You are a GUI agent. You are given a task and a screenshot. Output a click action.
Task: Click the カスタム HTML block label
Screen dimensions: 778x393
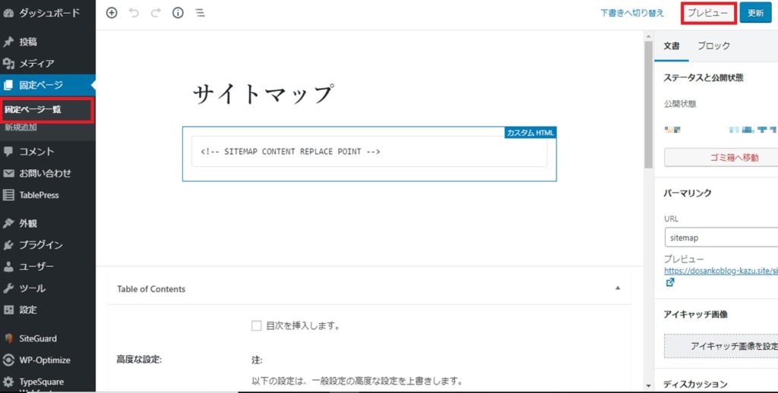pos(530,132)
